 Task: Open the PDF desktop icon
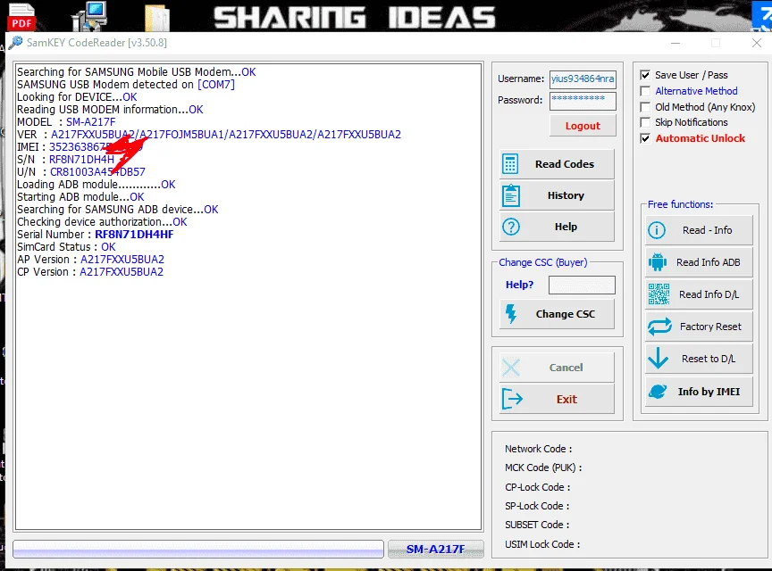21,16
